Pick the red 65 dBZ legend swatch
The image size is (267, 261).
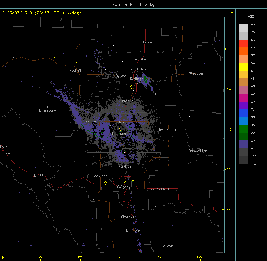[243, 43]
